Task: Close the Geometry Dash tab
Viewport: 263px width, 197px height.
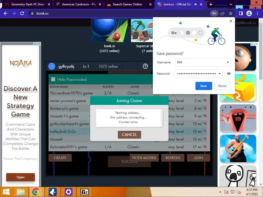Action: (x=49, y=4)
